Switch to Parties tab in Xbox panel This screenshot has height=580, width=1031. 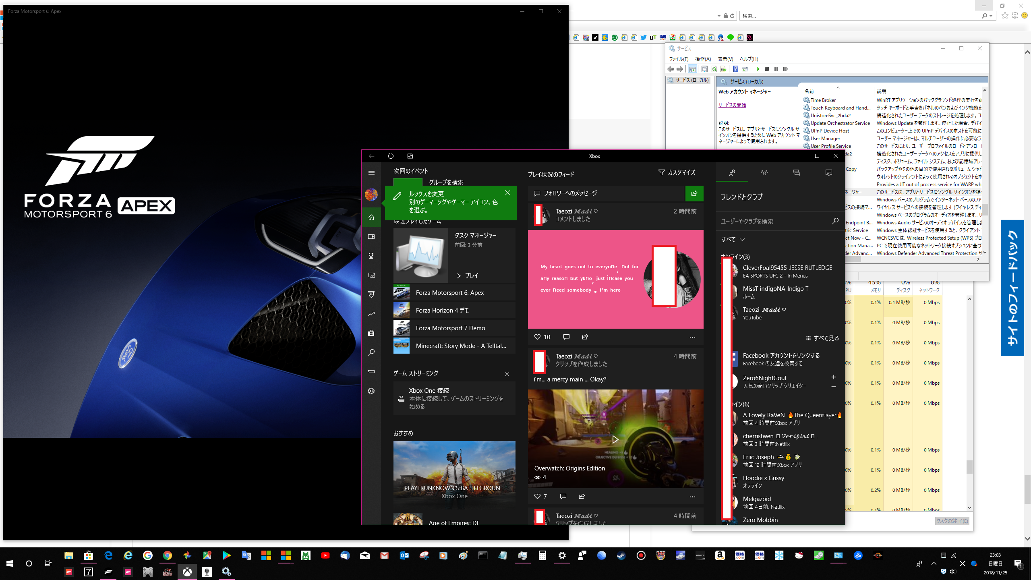click(x=764, y=173)
